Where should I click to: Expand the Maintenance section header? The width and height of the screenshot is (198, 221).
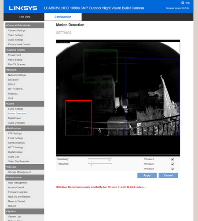[25, 177]
